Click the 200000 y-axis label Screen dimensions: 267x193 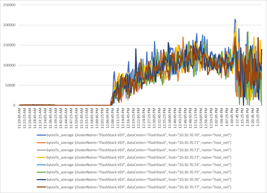pyautogui.click(x=9, y=25)
